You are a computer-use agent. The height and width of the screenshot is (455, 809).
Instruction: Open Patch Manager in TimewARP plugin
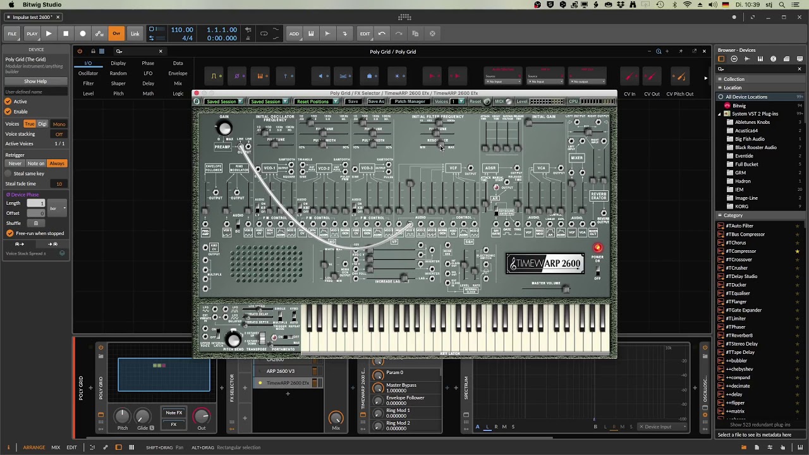pyautogui.click(x=410, y=102)
